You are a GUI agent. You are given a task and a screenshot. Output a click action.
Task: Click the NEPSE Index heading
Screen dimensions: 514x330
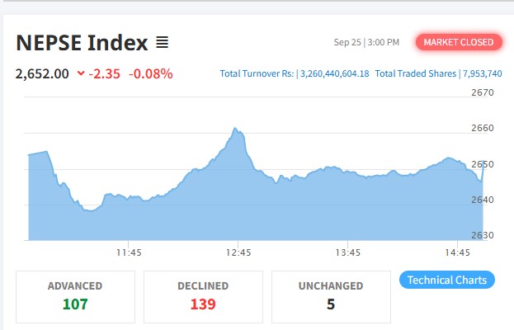tap(82, 42)
